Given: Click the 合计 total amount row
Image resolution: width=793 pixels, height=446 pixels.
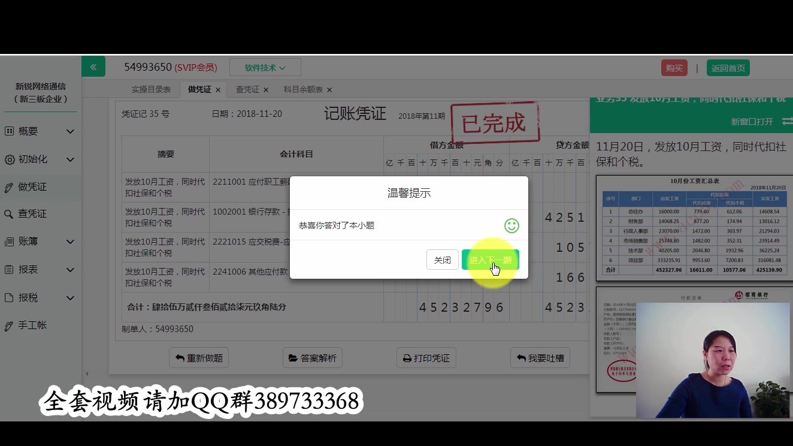Looking at the screenshot, I should point(356,307).
